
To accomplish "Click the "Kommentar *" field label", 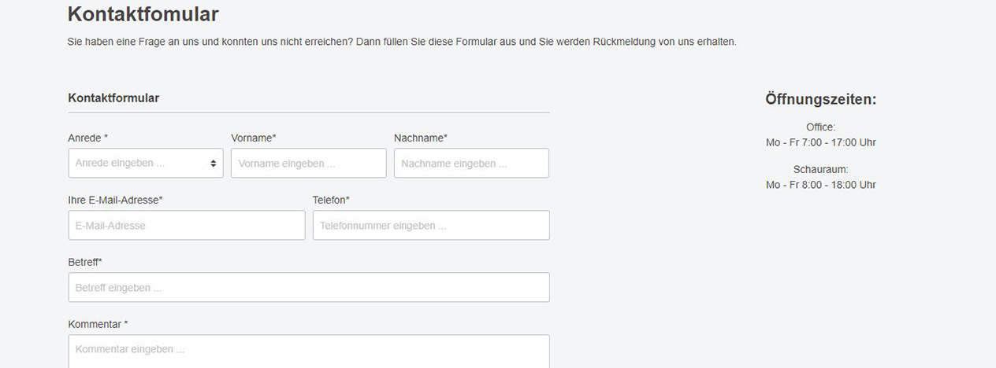I will pyautogui.click(x=98, y=324).
